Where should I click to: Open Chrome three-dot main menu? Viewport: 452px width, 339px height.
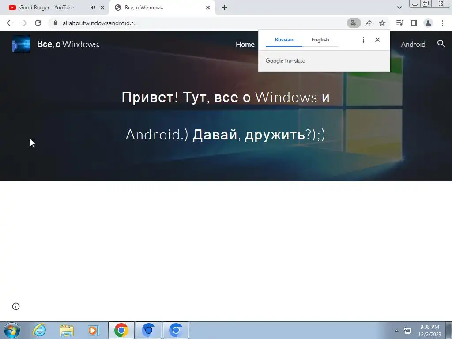442,23
